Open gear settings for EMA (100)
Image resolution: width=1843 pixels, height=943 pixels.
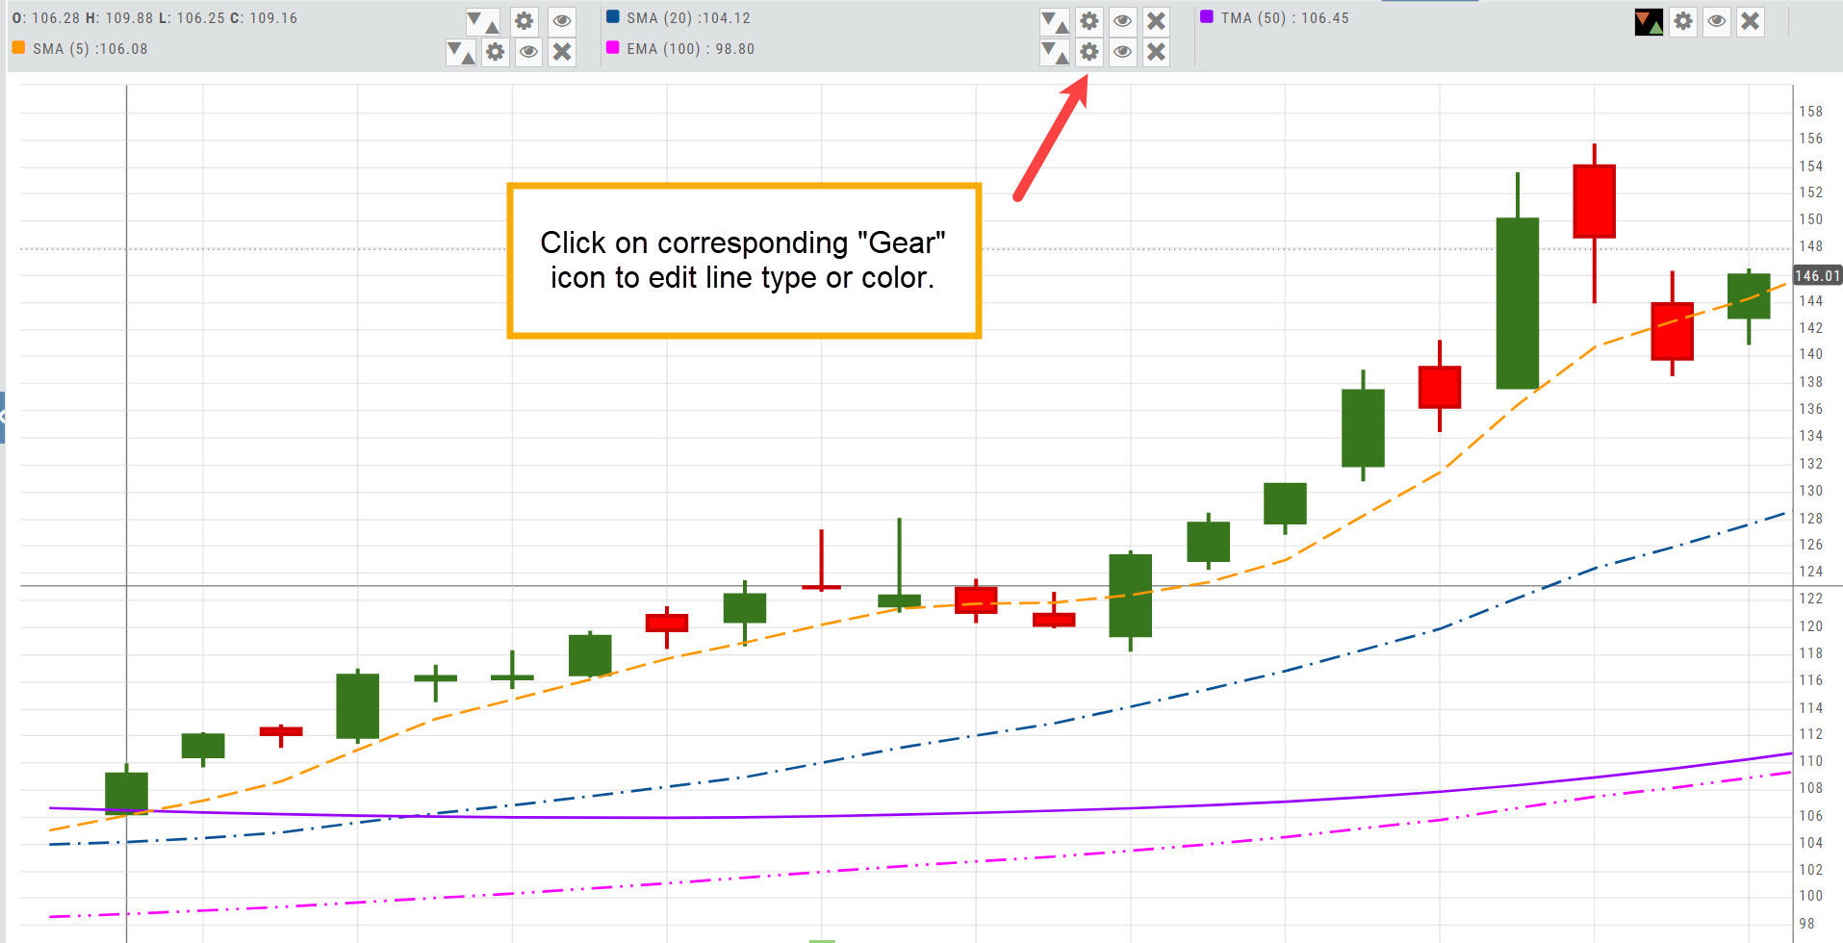tap(1088, 52)
